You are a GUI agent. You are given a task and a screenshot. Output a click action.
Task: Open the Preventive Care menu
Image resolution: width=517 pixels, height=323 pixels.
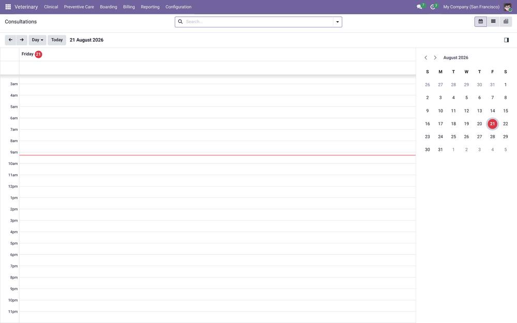[79, 7]
